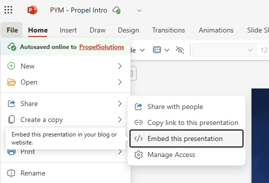
Task: Click the Copy link chain icon
Action: click(x=138, y=122)
